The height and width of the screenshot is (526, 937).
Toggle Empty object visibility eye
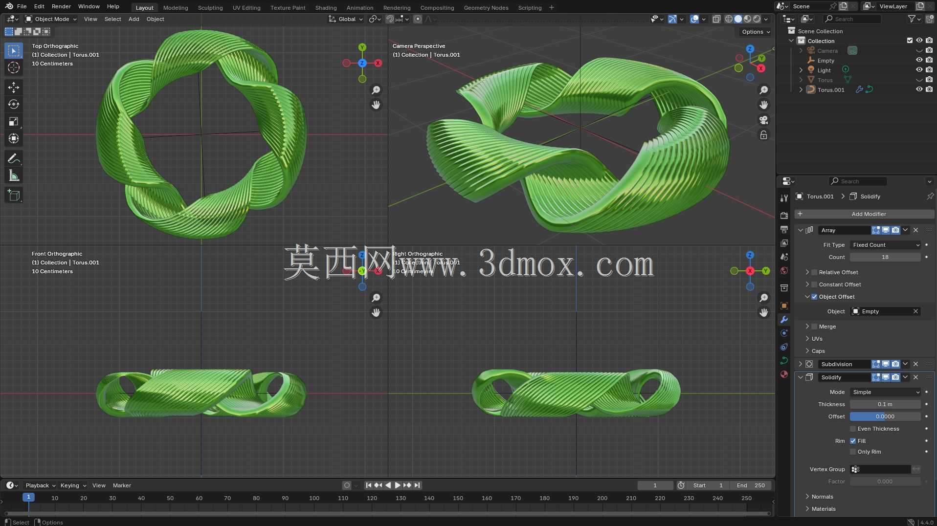[919, 60]
